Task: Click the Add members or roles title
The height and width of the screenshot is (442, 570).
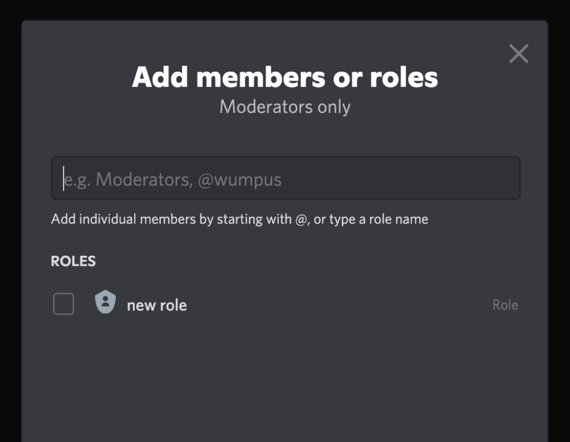Action: coord(284,77)
